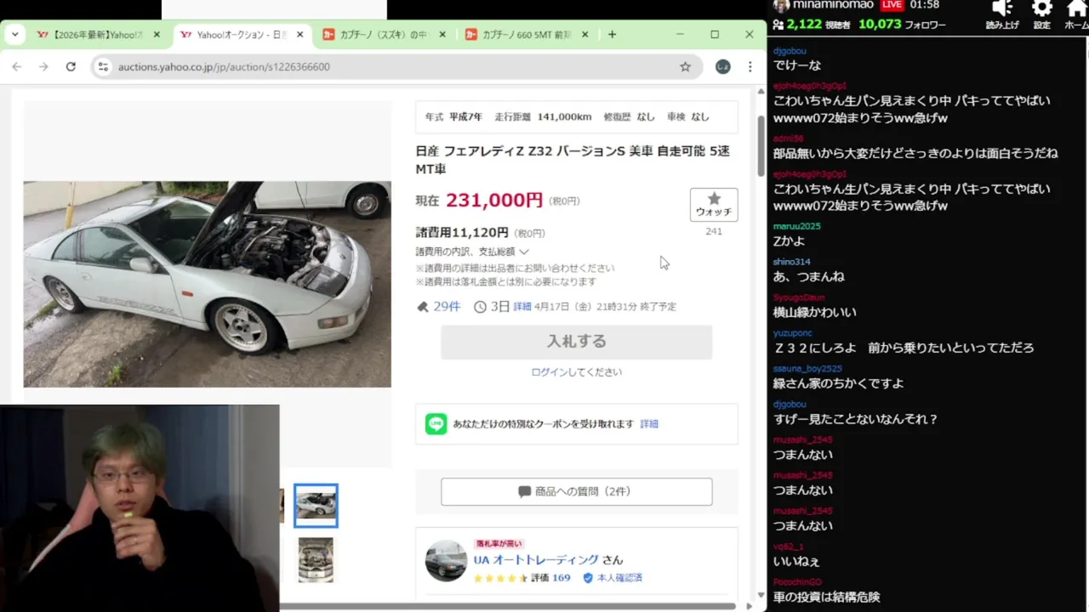
Task: Close the カプチーノ 660 5MT tab
Action: tap(584, 35)
